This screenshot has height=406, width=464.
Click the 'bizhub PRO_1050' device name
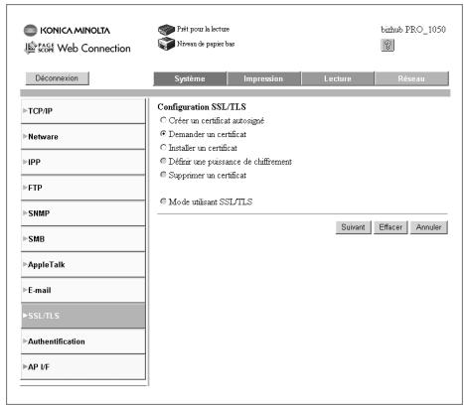413,30
